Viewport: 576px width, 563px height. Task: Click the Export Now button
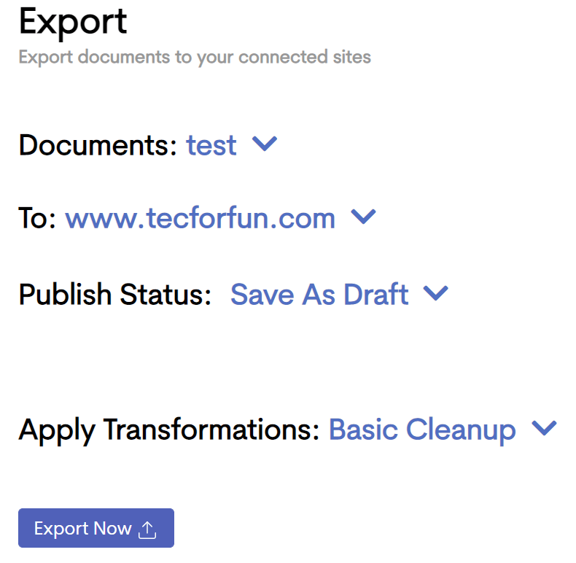(x=96, y=528)
